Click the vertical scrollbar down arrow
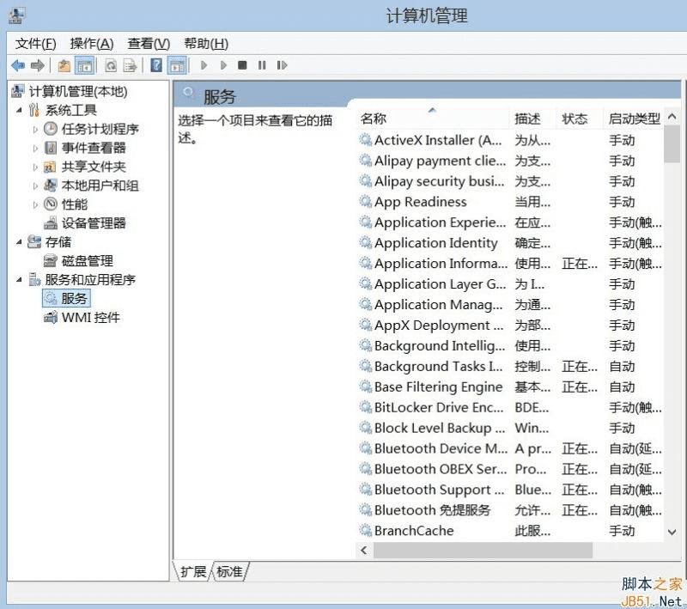Screen dimensions: 687x609 point(672,532)
